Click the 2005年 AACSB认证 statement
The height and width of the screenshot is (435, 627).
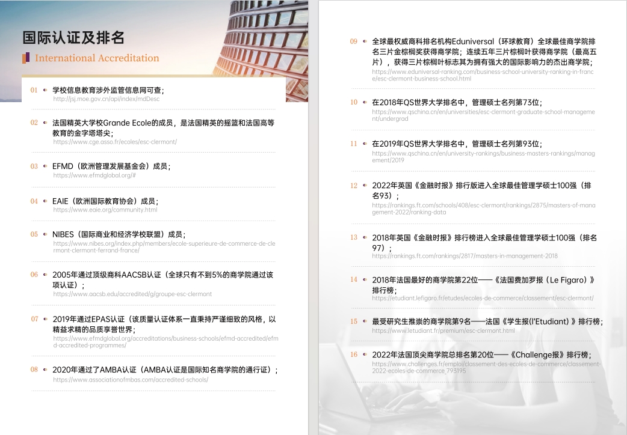click(x=162, y=279)
